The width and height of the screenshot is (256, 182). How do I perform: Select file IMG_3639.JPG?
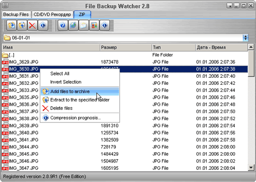point(24,126)
